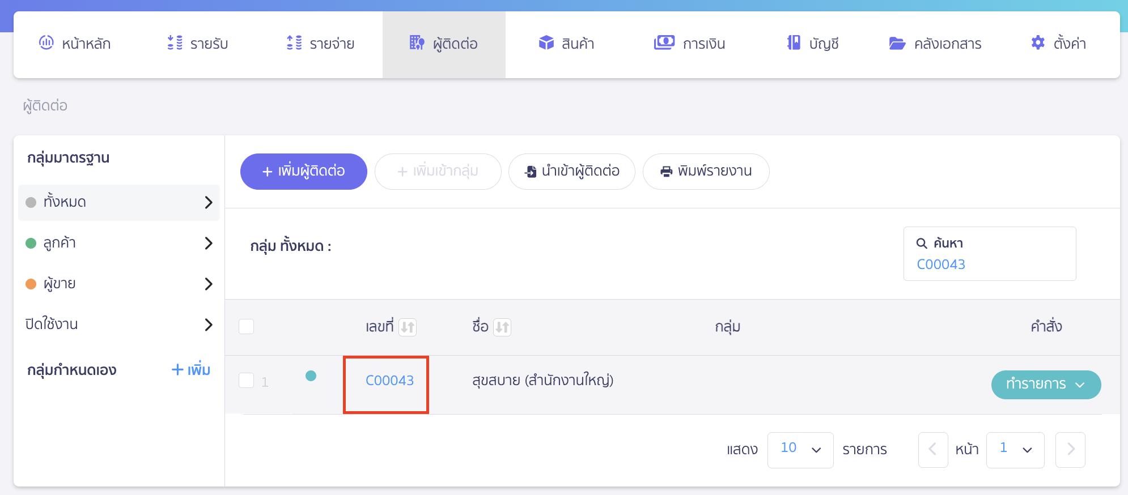Click the บัญชี ledger book icon
1128x495 pixels.
coord(794,42)
